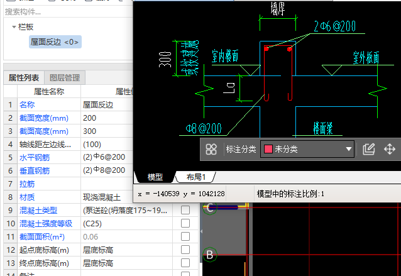Open the 未分类 annotation category dropdown
This screenshot has width=401, height=276.
pyautogui.click(x=307, y=149)
